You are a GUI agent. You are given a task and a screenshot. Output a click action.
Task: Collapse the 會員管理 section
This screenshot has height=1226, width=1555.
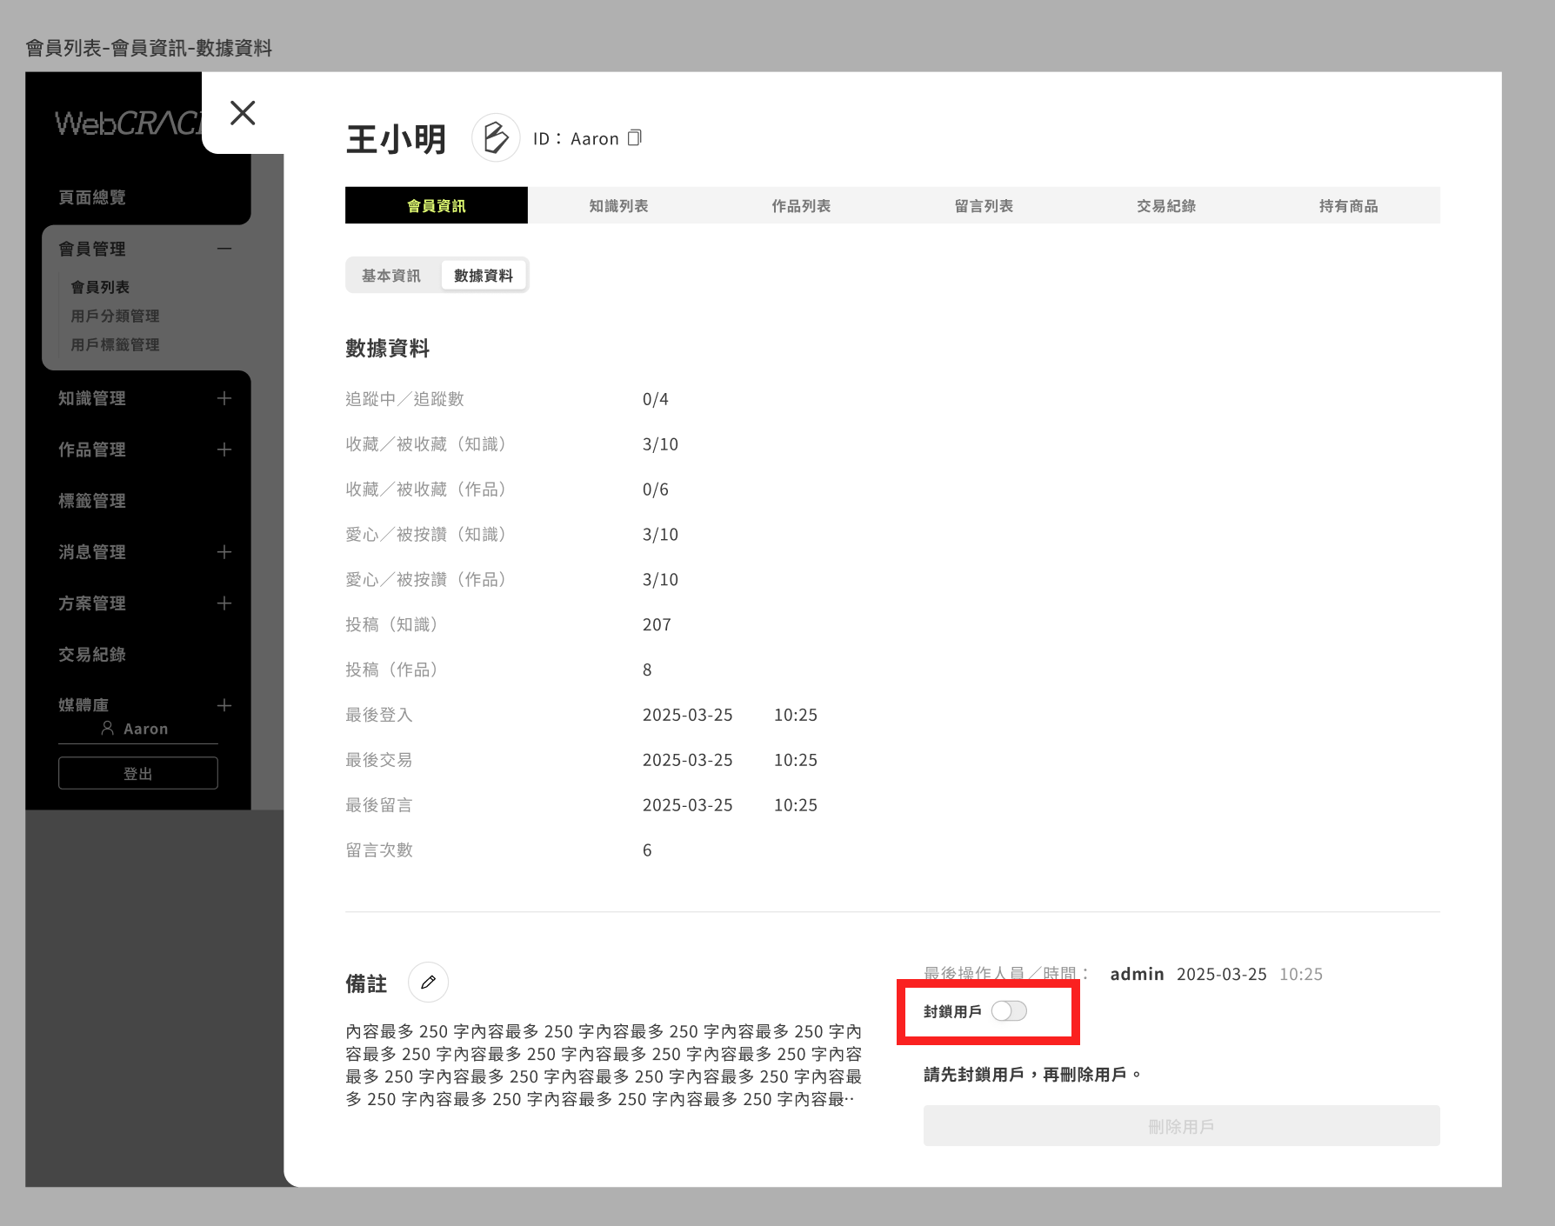point(224,249)
